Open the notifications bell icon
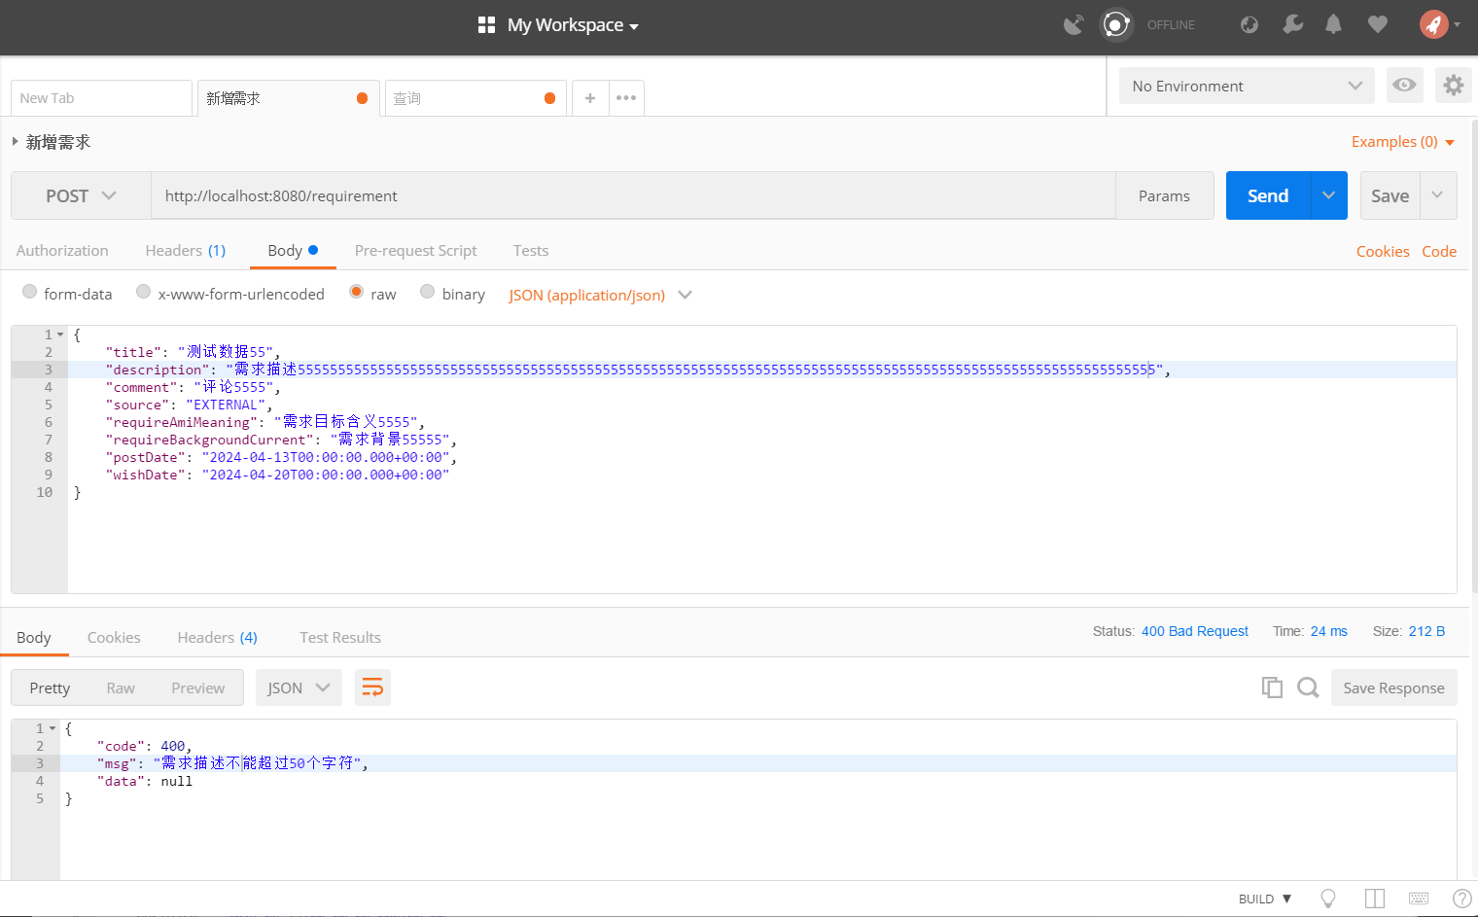This screenshot has height=917, width=1478. click(x=1333, y=24)
